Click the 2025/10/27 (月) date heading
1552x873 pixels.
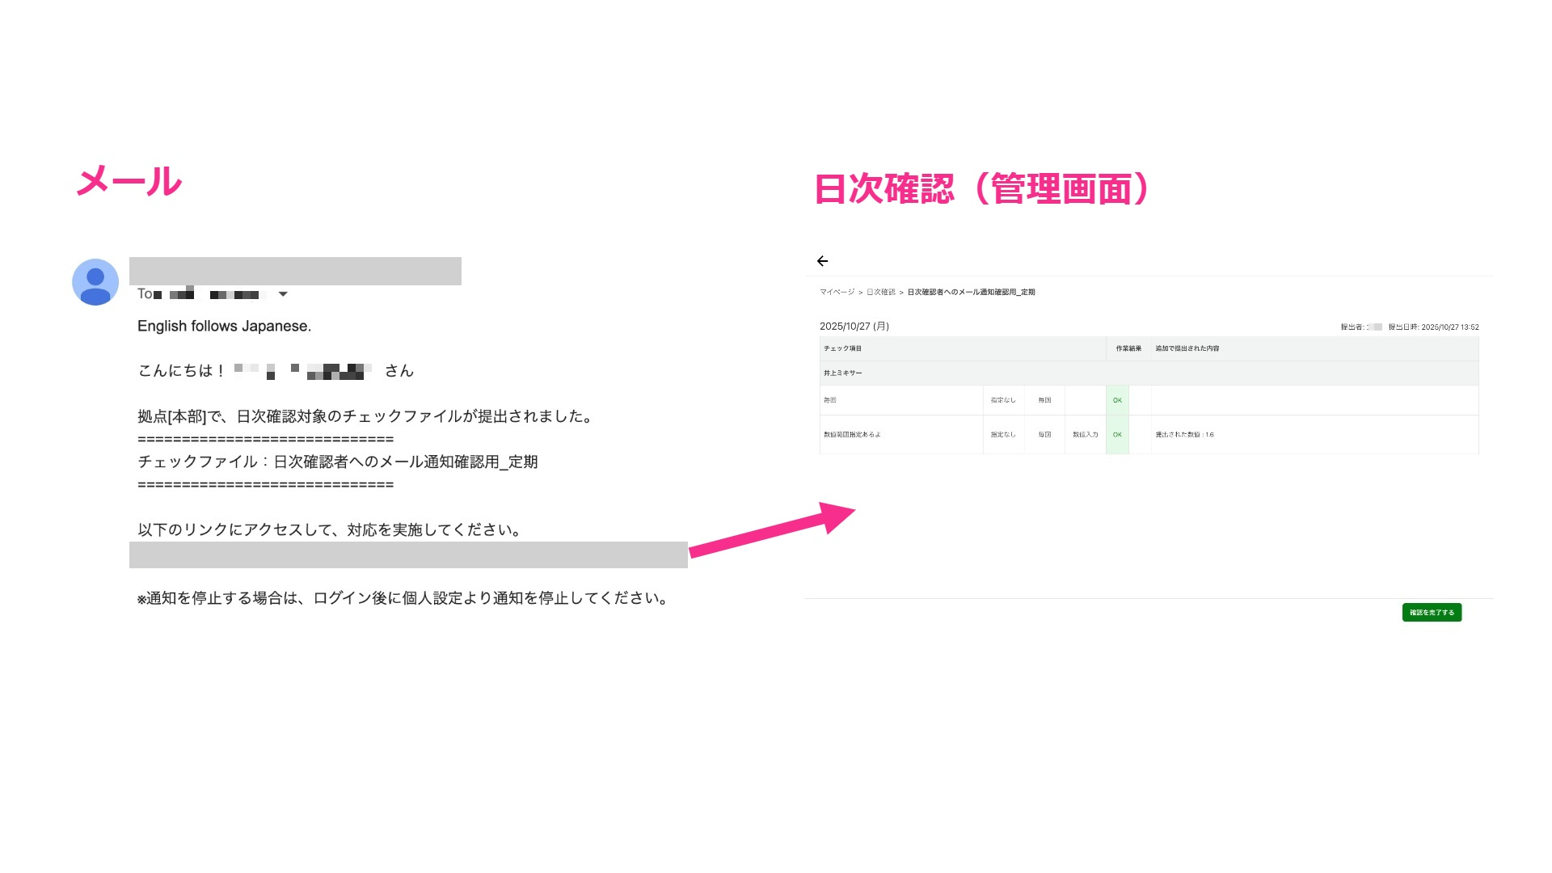pos(854,327)
